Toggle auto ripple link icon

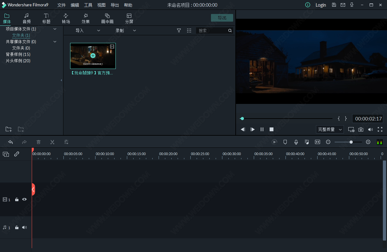17,154
